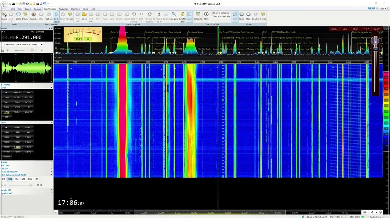Select LSB demodulation mode
Screen dimensions: 390x219
(28, 107)
